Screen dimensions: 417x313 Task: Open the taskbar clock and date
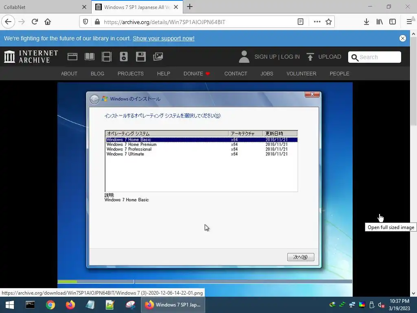tap(399, 305)
